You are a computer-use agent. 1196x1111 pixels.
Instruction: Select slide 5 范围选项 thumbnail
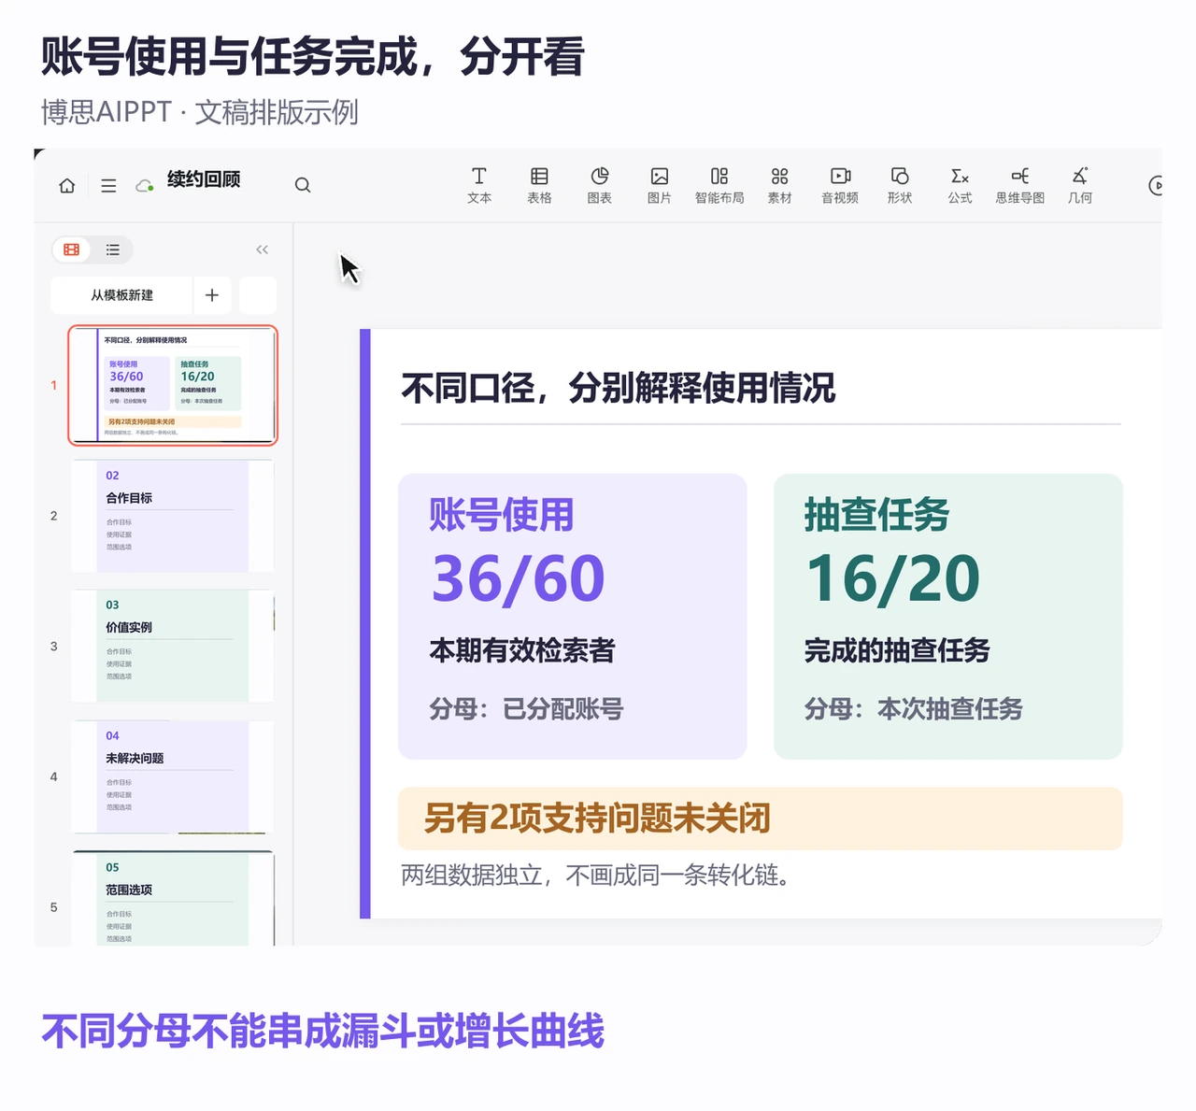[x=173, y=899]
